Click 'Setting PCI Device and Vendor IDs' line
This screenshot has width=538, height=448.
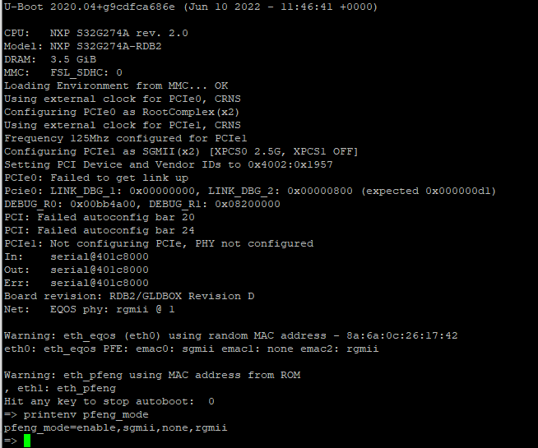[168, 164]
